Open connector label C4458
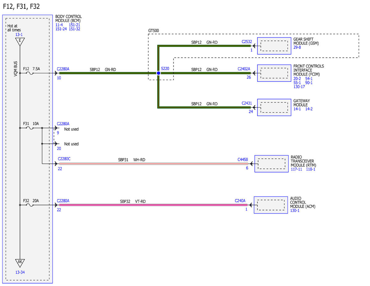Viewport: 370px width, 286px height. [243, 160]
